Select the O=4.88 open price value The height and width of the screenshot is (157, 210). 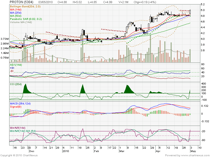click(x=62, y=2)
